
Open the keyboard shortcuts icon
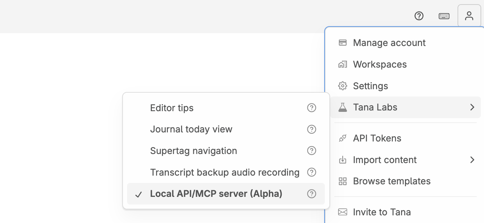444,16
